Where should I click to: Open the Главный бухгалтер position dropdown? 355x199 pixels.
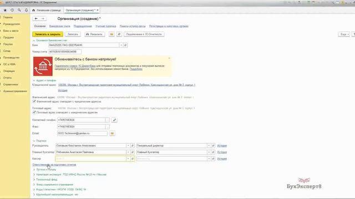pos(209,153)
